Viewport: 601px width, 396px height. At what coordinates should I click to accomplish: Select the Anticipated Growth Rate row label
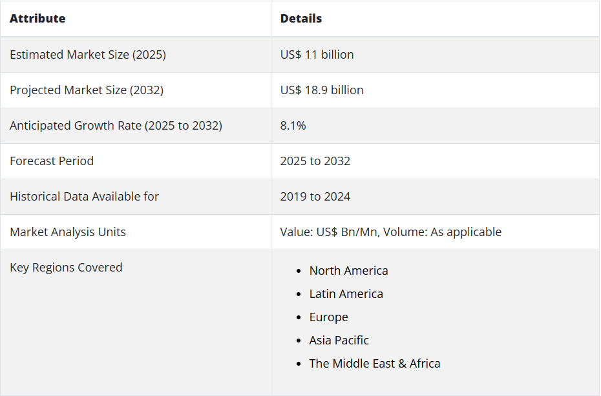[116, 126]
